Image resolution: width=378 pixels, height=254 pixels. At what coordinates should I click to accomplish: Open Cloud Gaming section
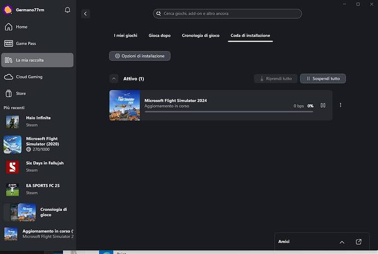[28, 77]
